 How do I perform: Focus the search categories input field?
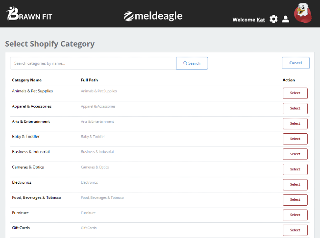93,63
